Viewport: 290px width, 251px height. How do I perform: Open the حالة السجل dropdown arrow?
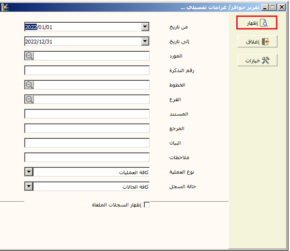[29, 186]
